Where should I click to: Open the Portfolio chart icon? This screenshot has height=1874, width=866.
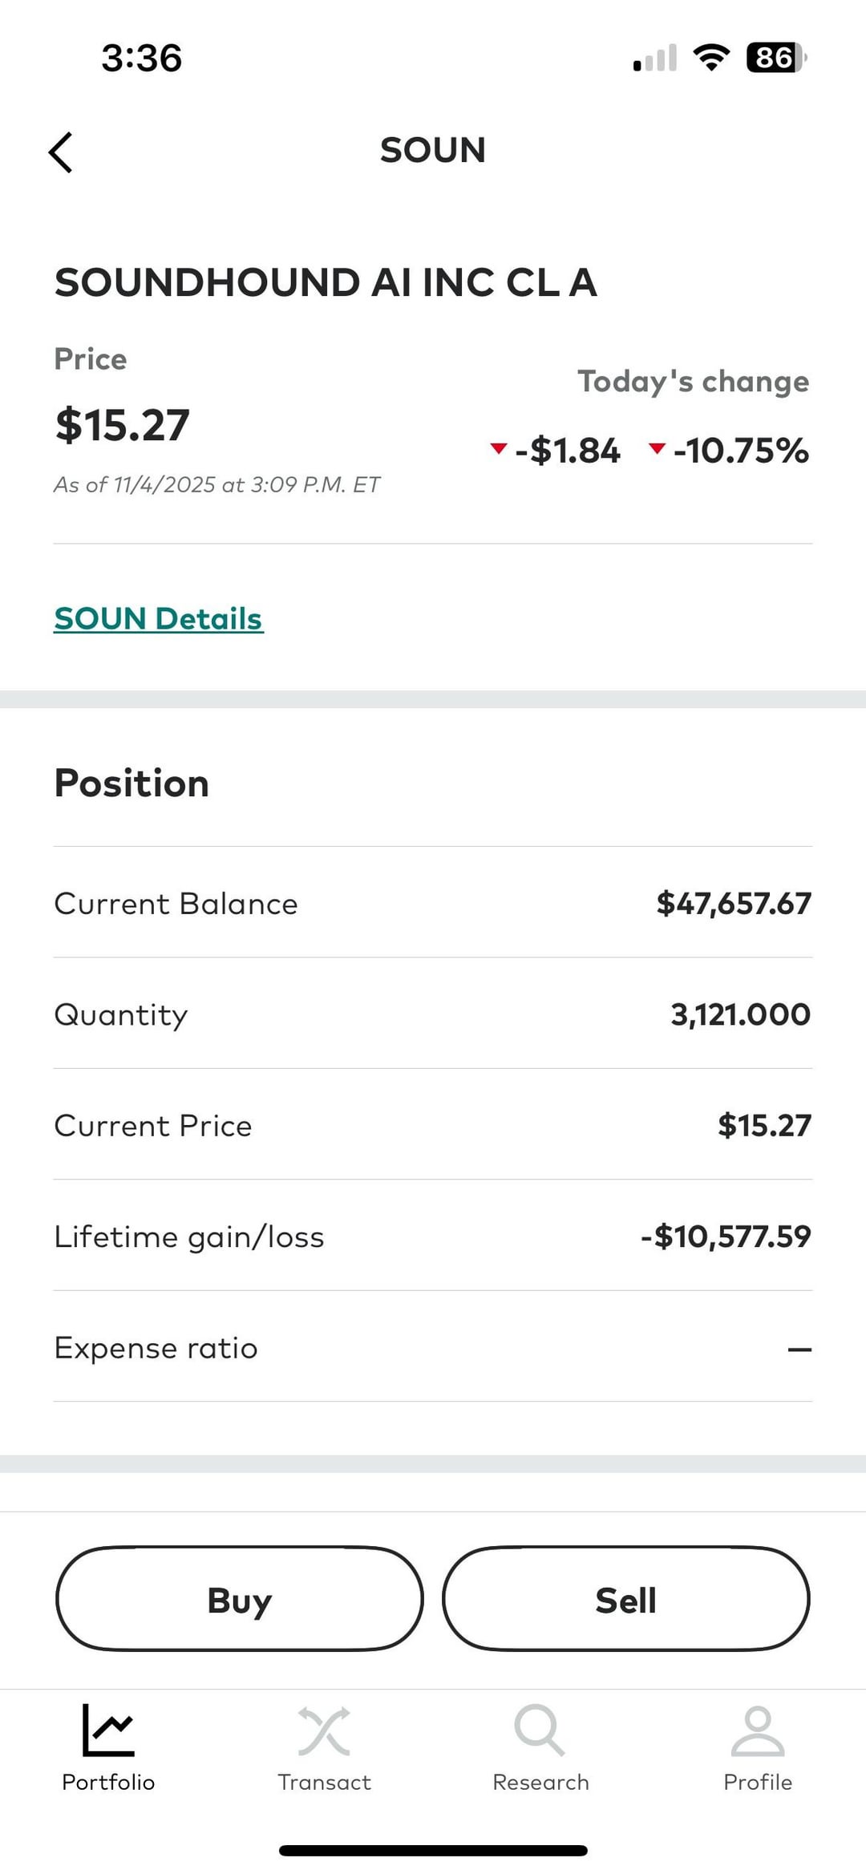[108, 1730]
